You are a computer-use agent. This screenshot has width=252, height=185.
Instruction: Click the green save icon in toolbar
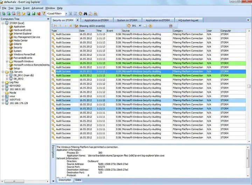point(33,14)
